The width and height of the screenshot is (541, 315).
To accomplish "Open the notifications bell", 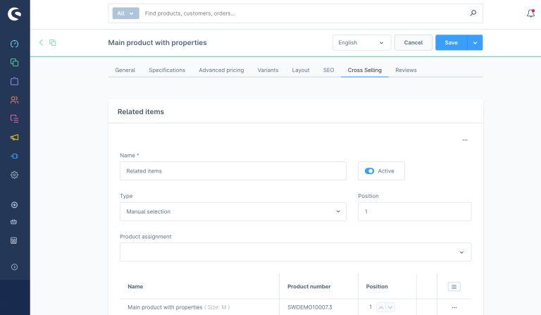I will pos(530,13).
